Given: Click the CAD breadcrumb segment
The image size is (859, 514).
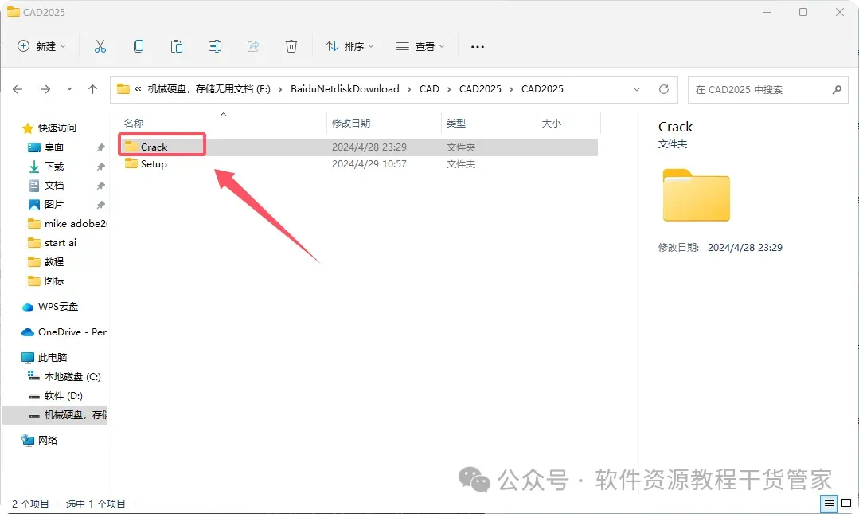Looking at the screenshot, I should pos(429,89).
